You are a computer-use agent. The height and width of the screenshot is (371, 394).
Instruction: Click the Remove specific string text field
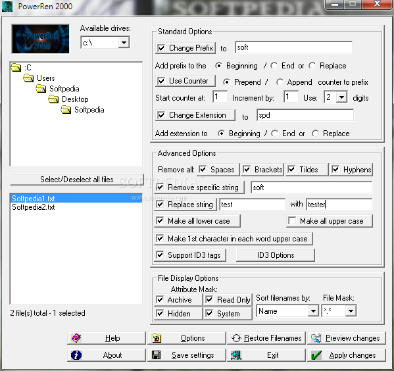point(311,187)
